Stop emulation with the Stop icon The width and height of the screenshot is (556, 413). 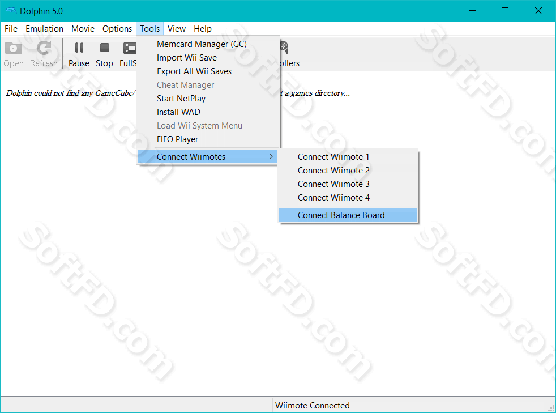point(105,48)
